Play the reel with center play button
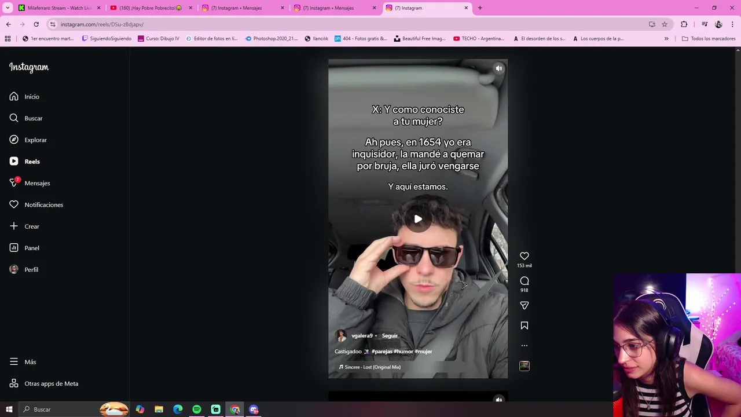Screen dimensions: 741x417 pos(418,219)
